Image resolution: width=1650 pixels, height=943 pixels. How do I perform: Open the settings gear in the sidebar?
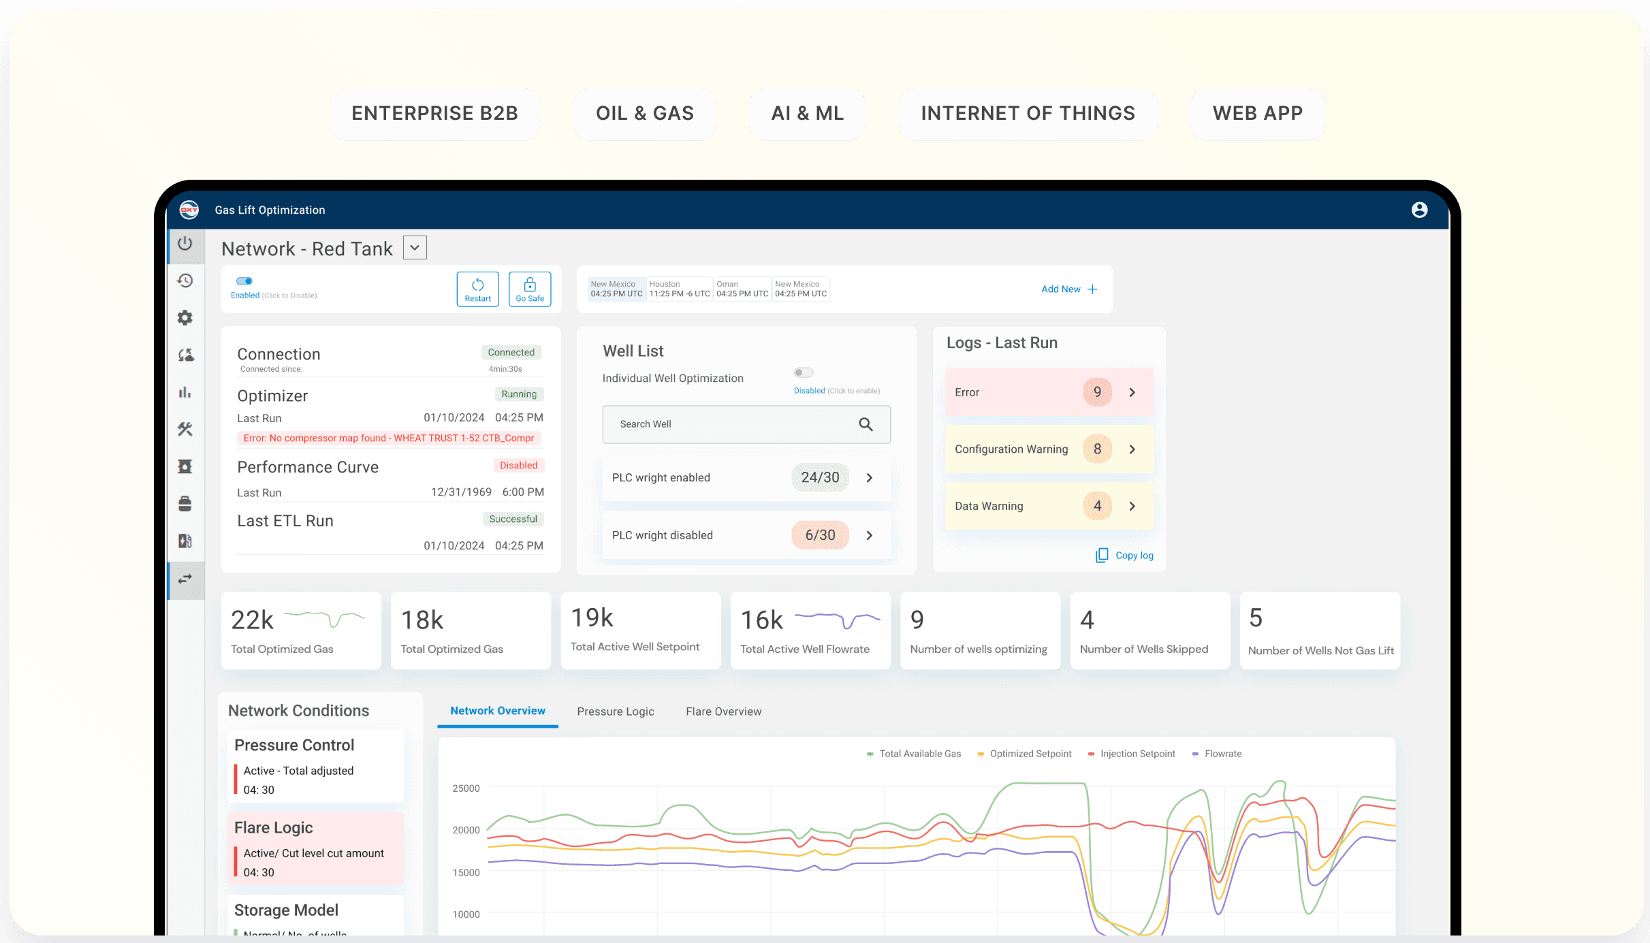(x=185, y=318)
